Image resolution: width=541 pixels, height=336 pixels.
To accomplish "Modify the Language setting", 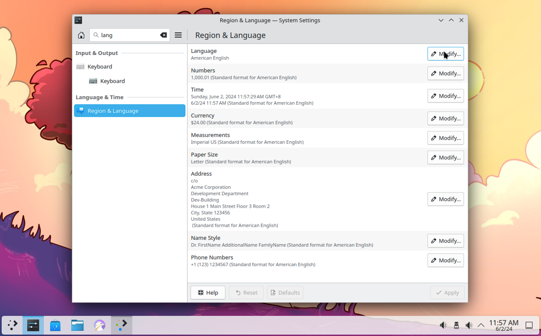I will click(x=445, y=54).
